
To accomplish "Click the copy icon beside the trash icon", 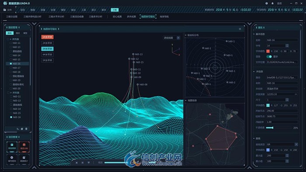I will point(22,129).
